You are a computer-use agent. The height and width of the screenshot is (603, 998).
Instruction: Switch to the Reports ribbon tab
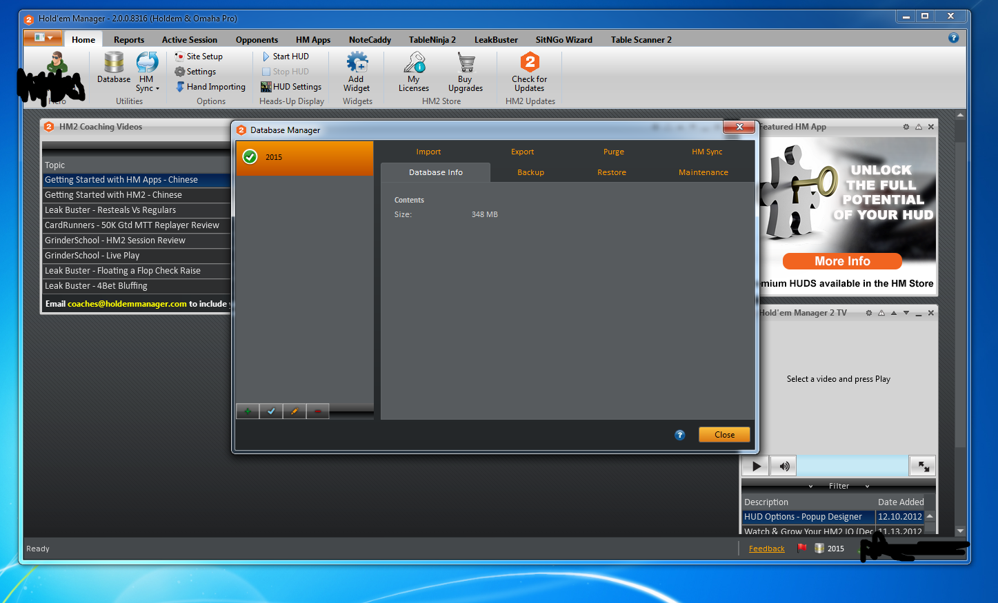(129, 40)
